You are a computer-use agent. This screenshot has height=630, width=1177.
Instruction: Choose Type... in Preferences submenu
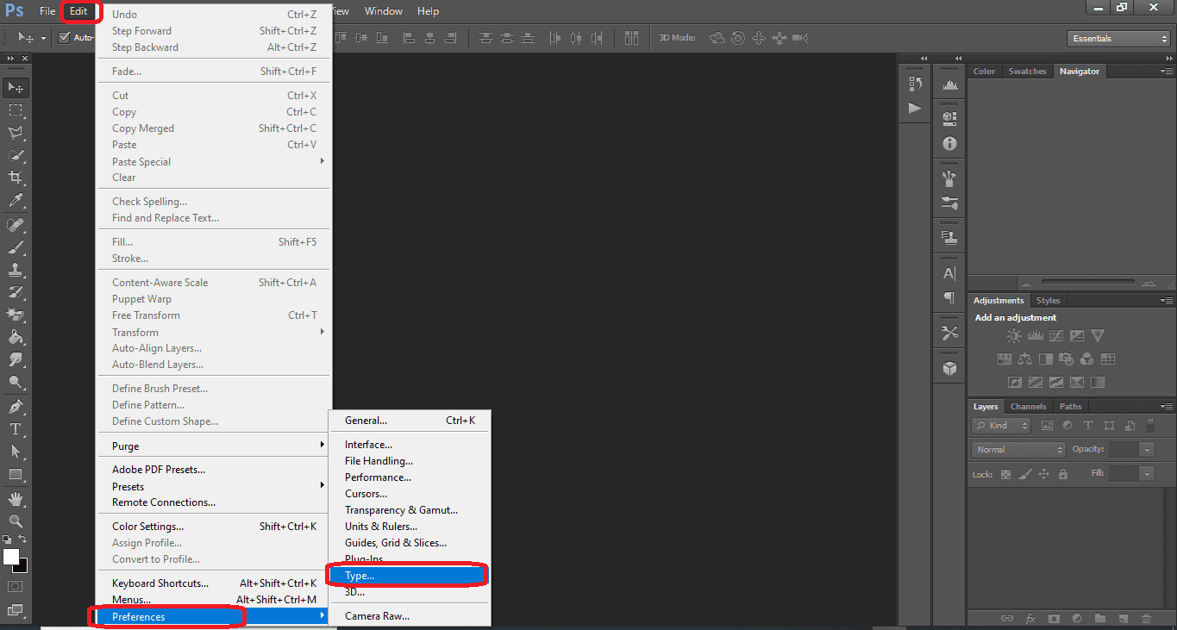click(x=410, y=575)
